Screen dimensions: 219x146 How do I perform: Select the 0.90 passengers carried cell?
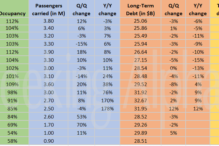pyautogui.click(x=48, y=140)
